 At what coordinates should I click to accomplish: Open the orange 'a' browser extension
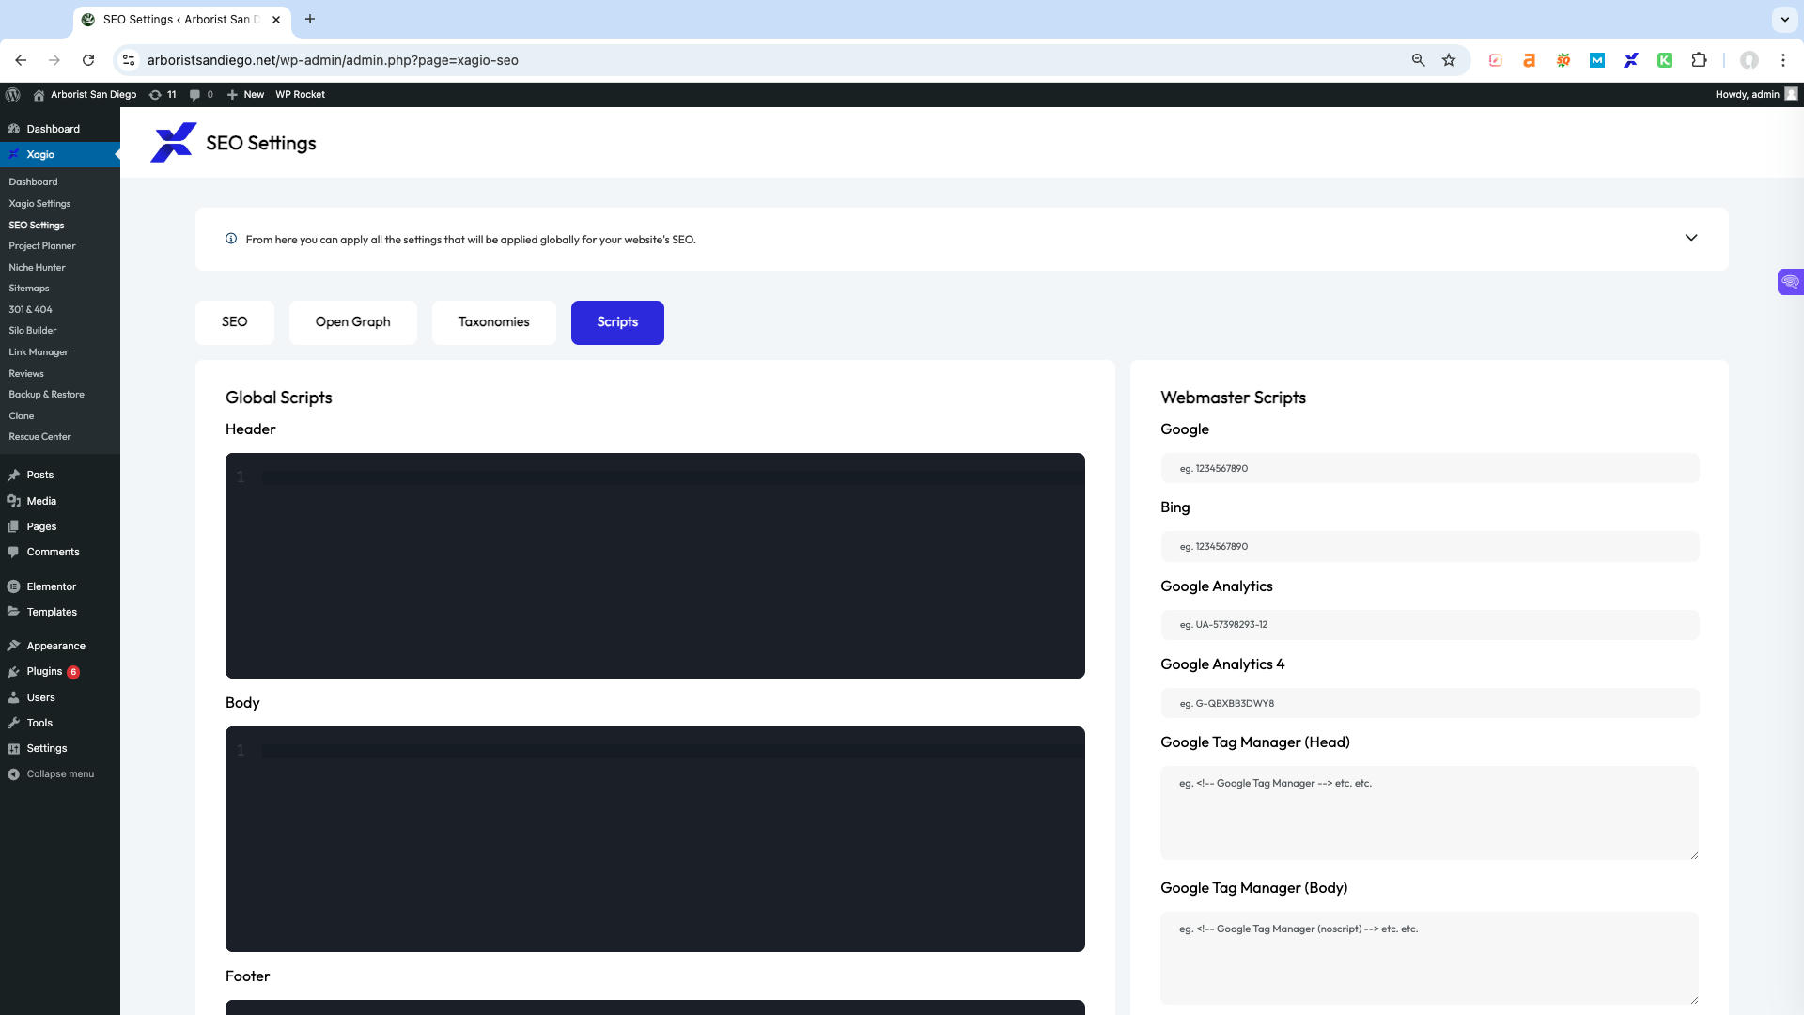click(1530, 60)
